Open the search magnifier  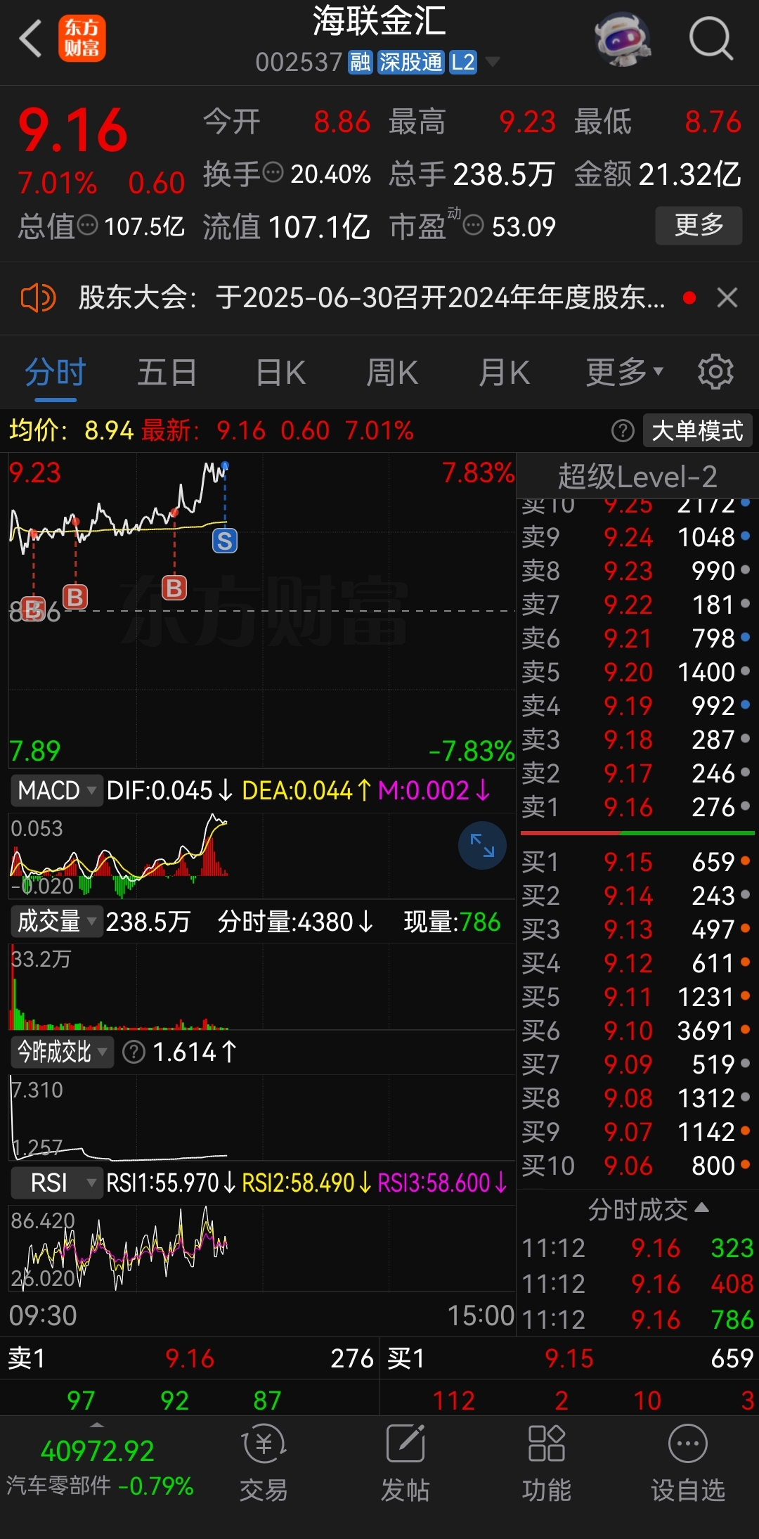click(711, 39)
